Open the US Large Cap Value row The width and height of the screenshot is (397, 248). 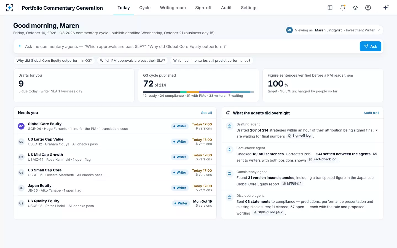pos(115,142)
